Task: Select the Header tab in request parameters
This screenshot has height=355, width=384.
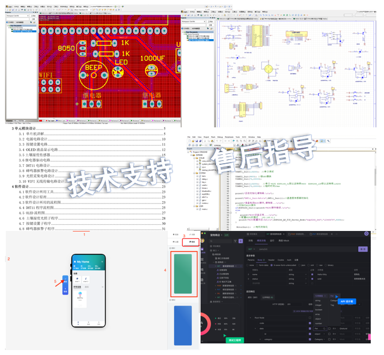Action: [271, 260]
